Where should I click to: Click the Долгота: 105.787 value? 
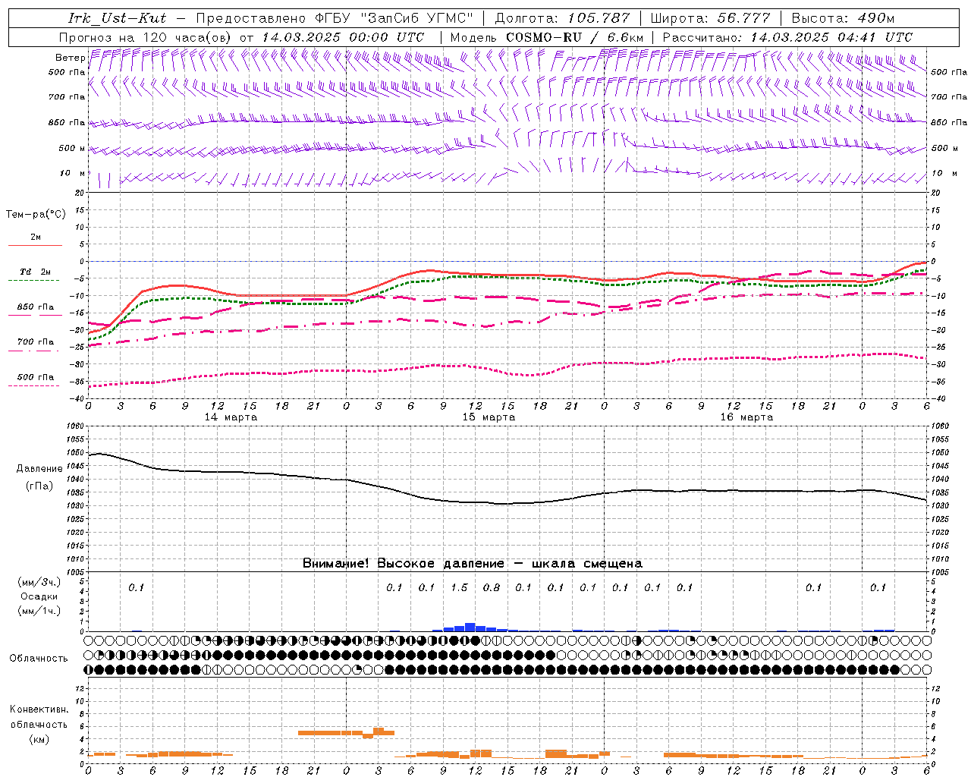click(562, 18)
